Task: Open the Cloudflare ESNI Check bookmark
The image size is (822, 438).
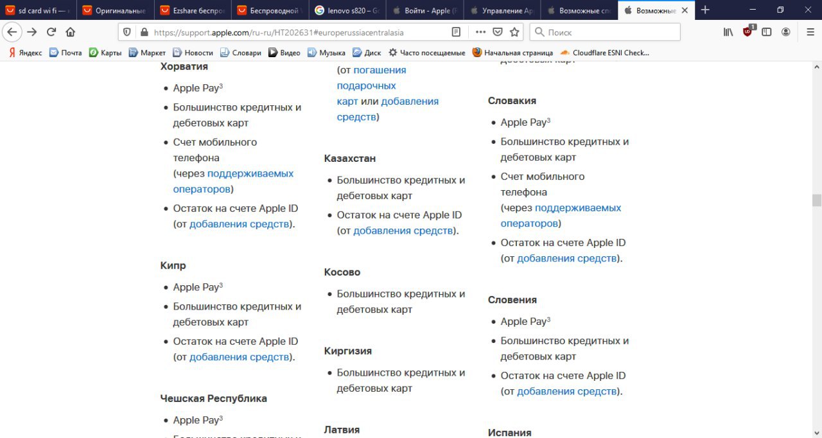Action: [605, 53]
